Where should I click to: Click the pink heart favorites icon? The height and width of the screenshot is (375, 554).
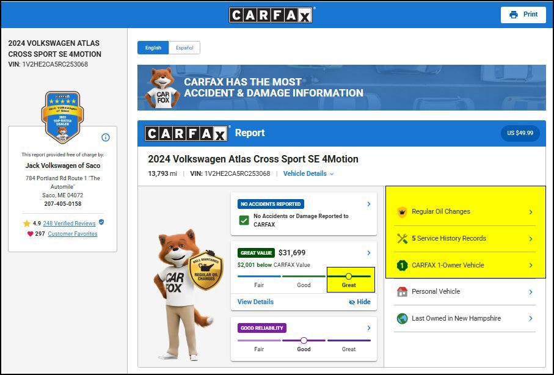point(31,234)
